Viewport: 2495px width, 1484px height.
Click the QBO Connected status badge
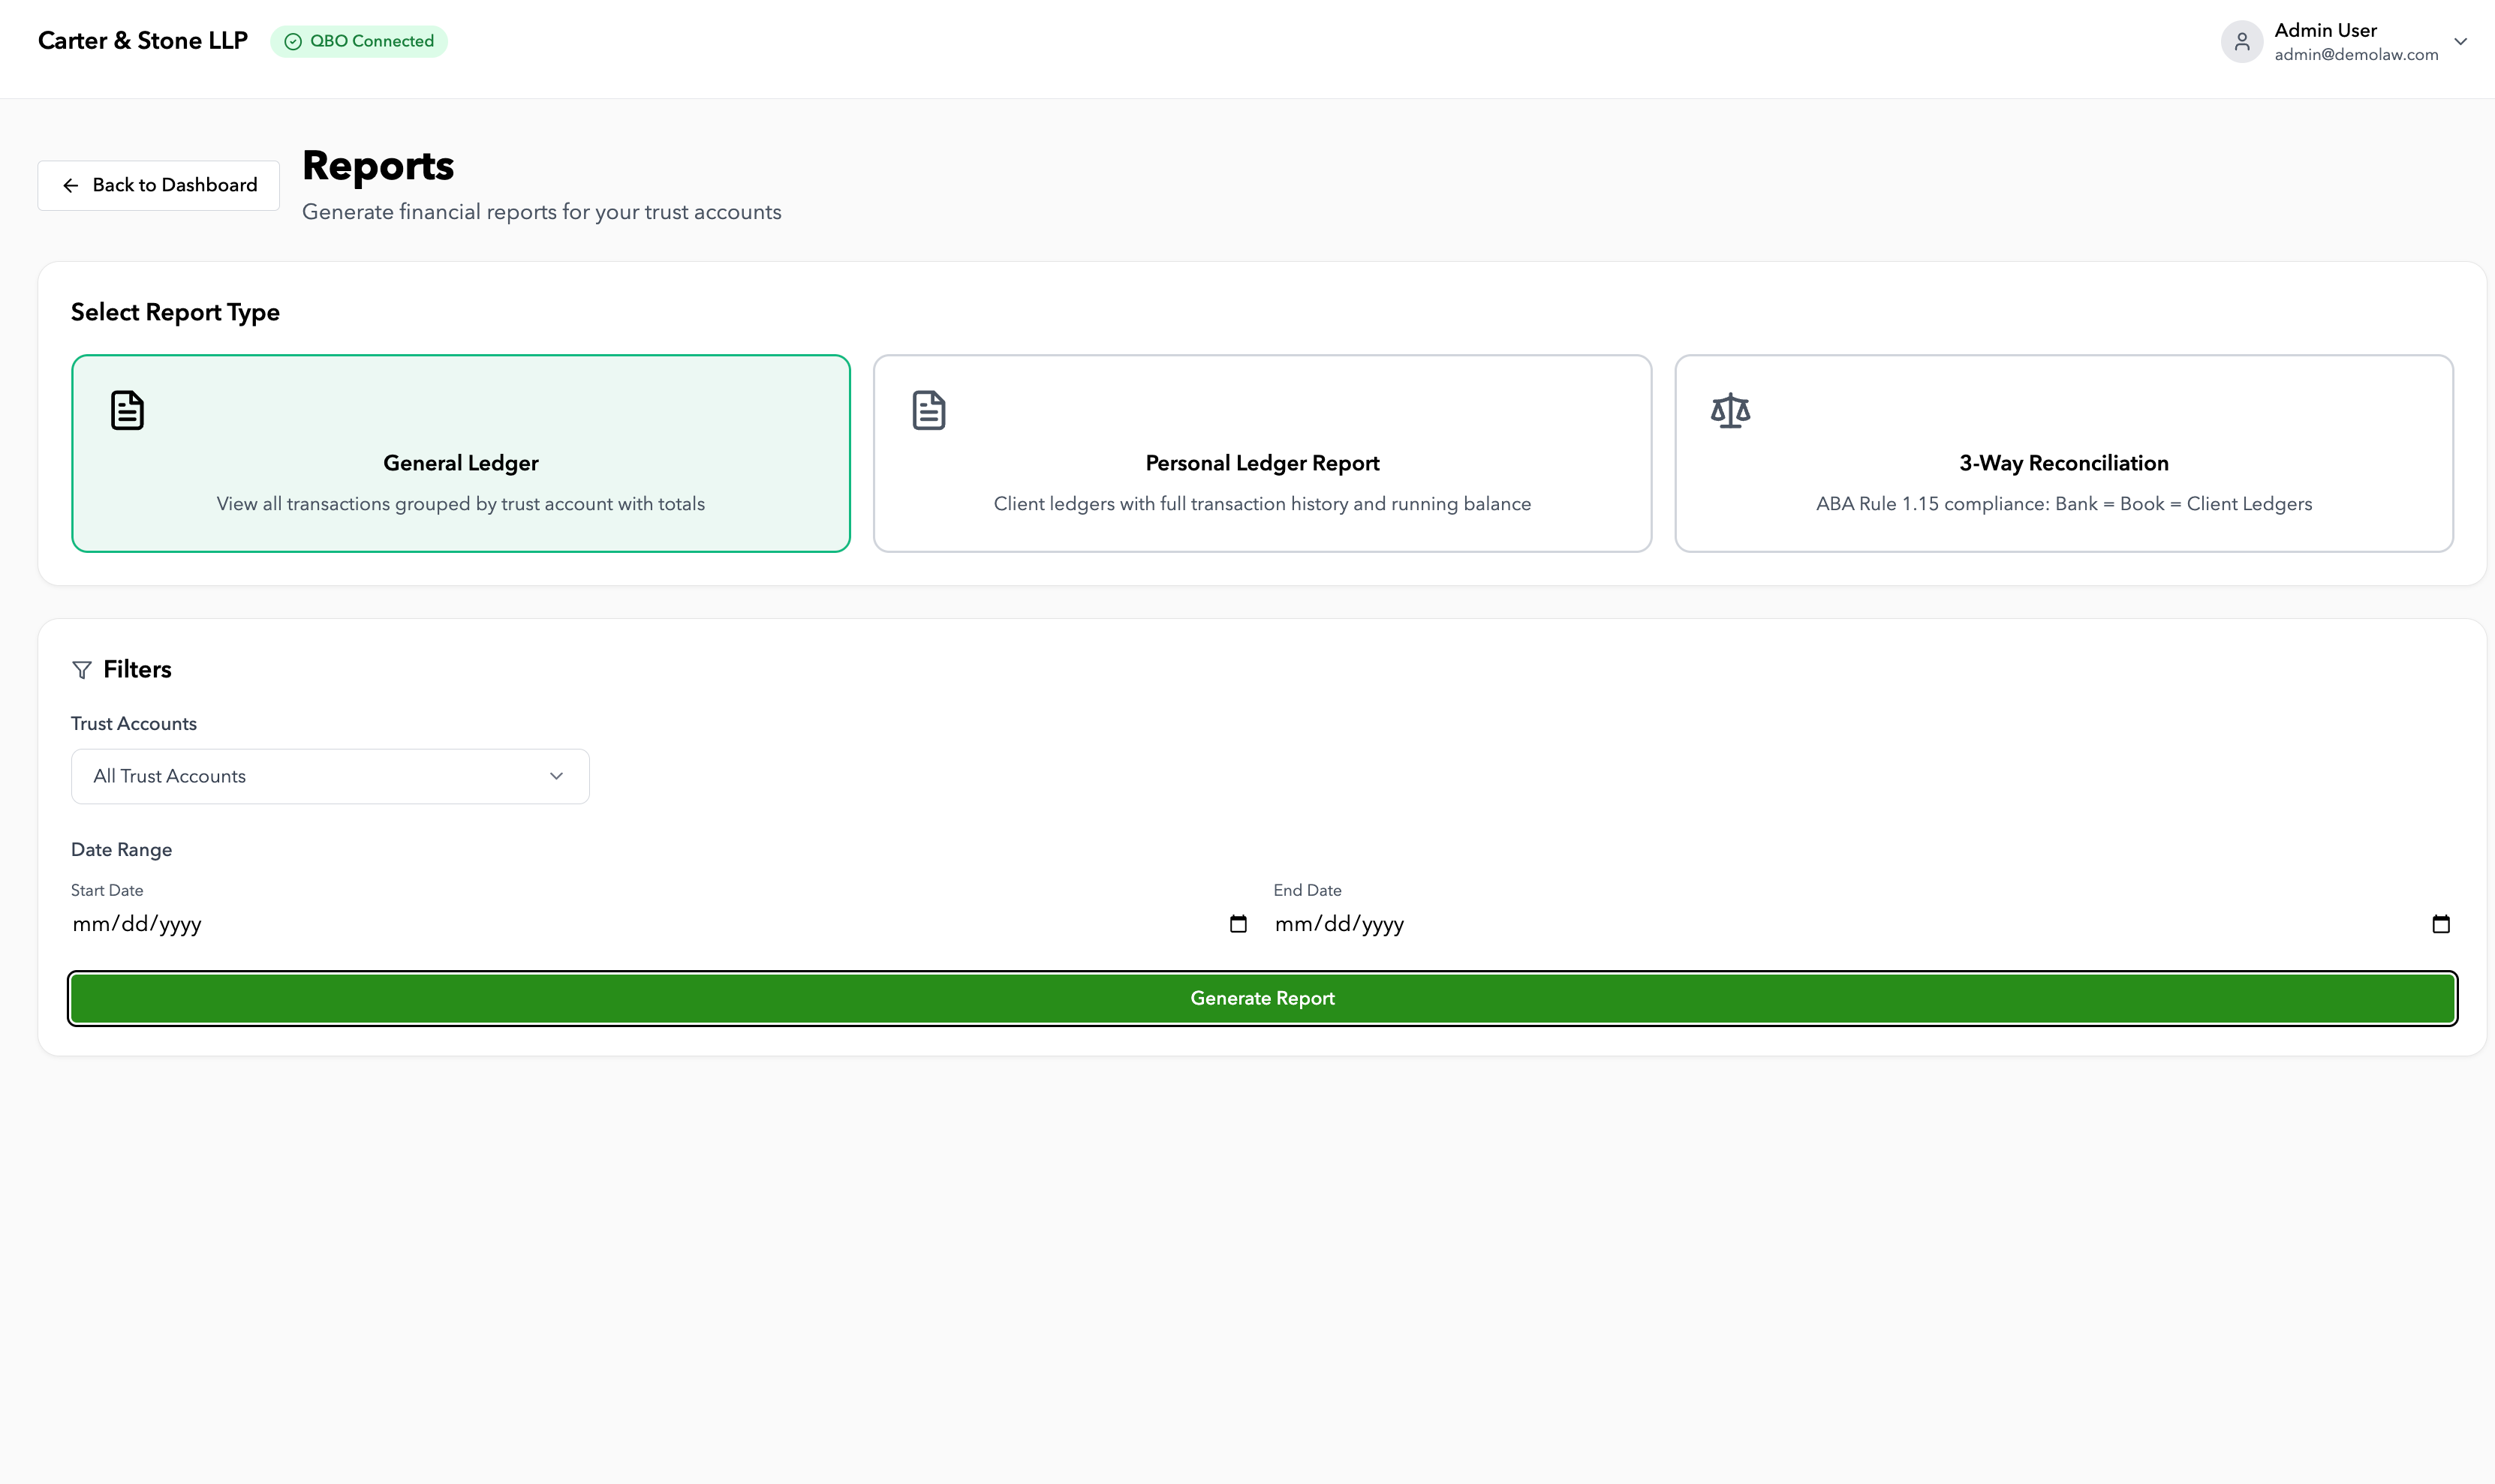click(359, 42)
